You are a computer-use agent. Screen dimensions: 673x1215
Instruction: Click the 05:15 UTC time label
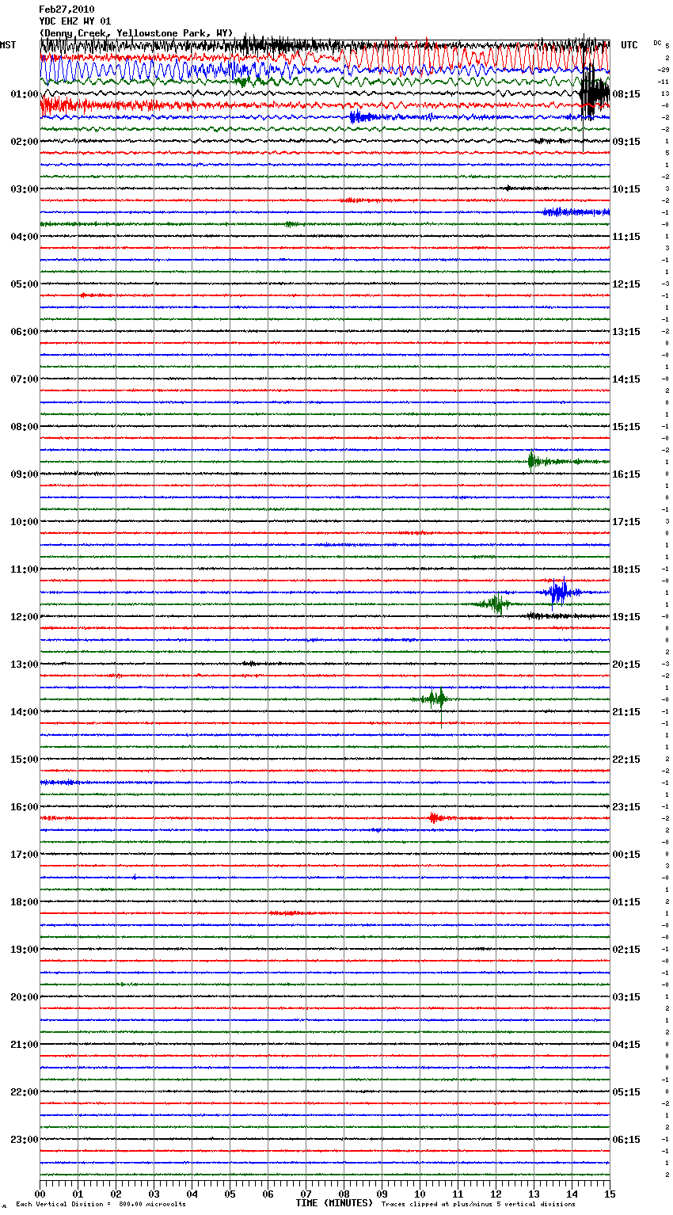(x=626, y=1092)
